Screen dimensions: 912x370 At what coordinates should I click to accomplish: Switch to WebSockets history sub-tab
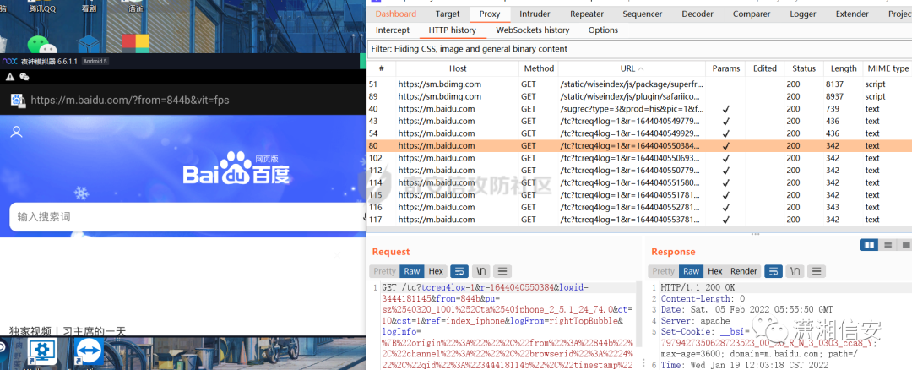[532, 30]
